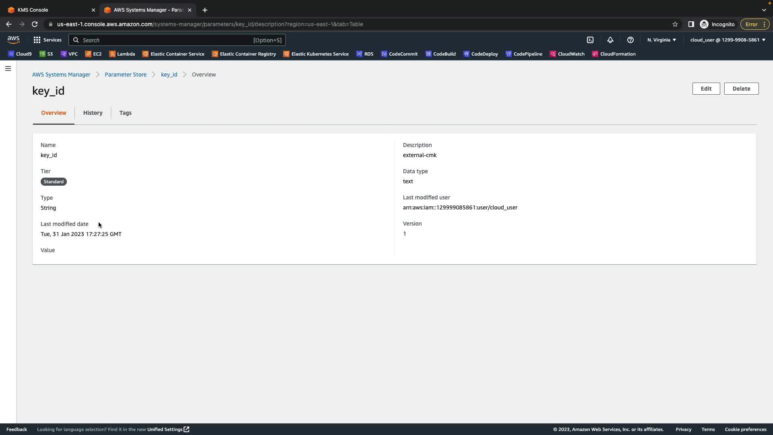Click the Delete parameter button
This screenshot has height=435, width=773.
pos(741,89)
